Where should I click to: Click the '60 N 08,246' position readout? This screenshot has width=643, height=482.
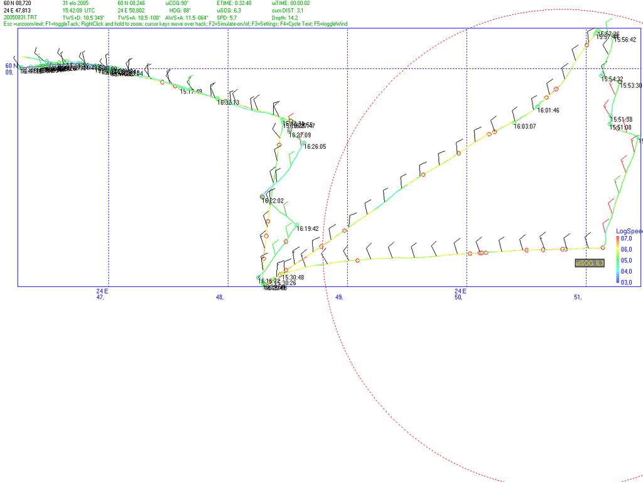click(131, 3)
